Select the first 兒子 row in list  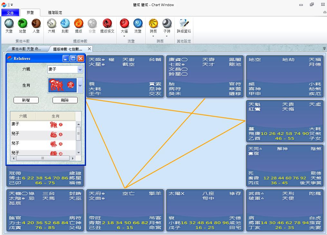coord(43,134)
